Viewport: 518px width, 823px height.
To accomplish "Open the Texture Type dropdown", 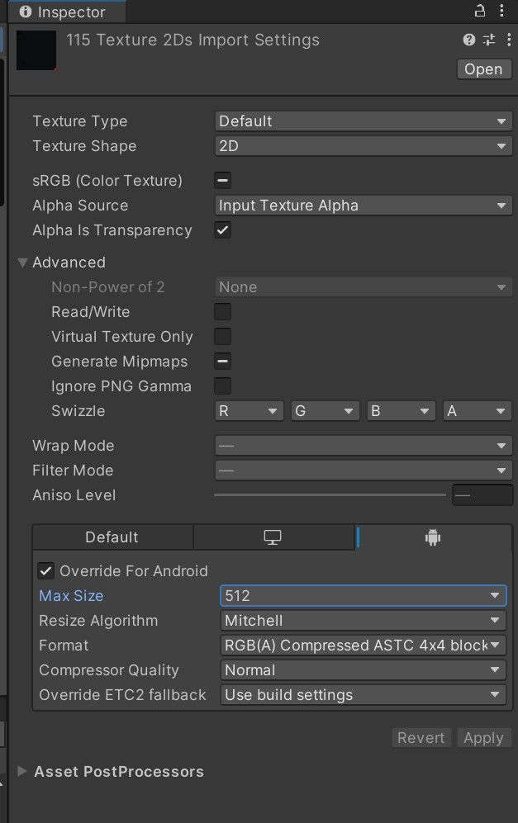I will (x=363, y=121).
